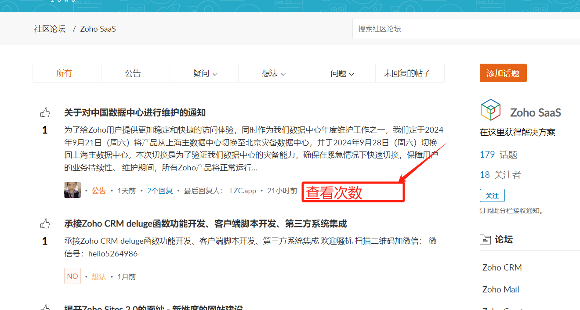Click thumbs-up on the Zoho CRM deluge post
This screenshot has height=310, width=580.
pyautogui.click(x=45, y=223)
